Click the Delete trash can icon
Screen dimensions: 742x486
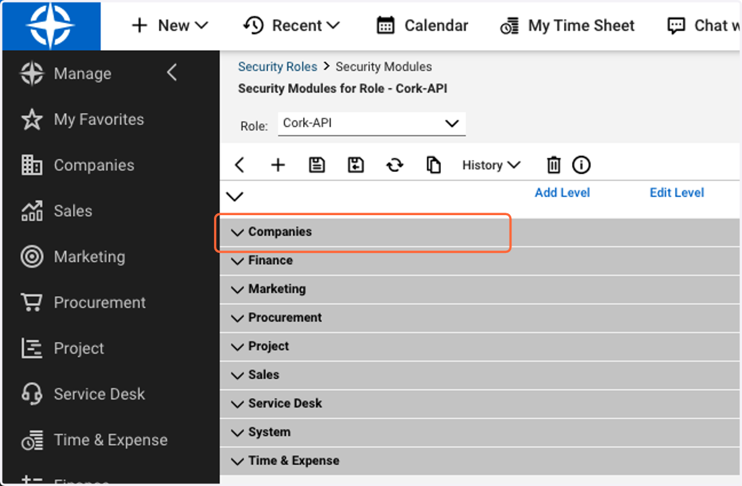[x=553, y=165]
